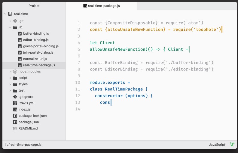Image resolution: width=238 pixels, height=153 pixels.
Task: Expand the styles folder chevron
Action: (x=10, y=84)
